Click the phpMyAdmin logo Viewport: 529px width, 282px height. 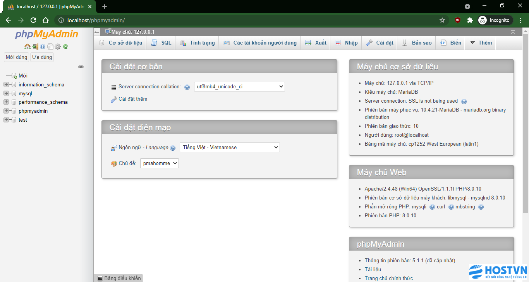[x=47, y=34]
